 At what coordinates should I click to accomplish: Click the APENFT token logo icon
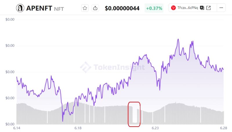pos(20,8)
